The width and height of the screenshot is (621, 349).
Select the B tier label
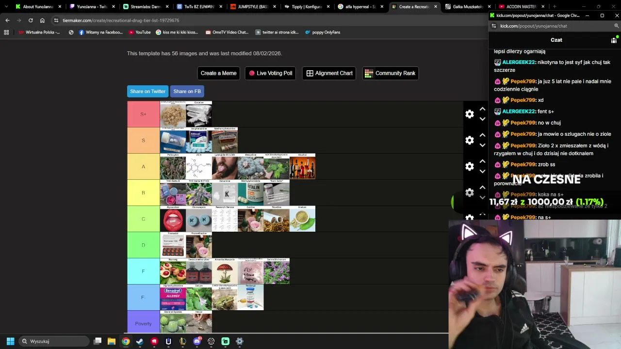pyautogui.click(x=143, y=192)
